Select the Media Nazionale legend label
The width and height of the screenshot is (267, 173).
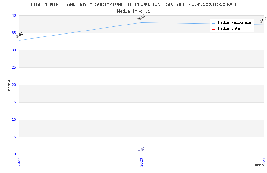pyautogui.click(x=234, y=23)
